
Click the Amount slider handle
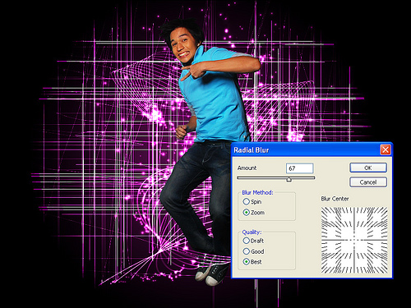coord(289,179)
